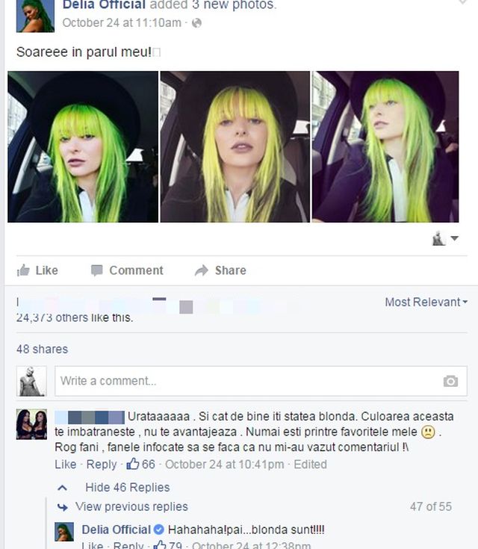Open the 48 shares link
This screenshot has height=549, width=478.
click(42, 349)
